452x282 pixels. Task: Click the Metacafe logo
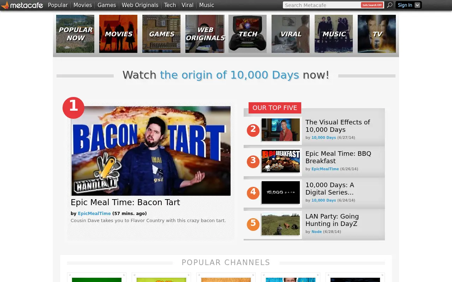[22, 5]
